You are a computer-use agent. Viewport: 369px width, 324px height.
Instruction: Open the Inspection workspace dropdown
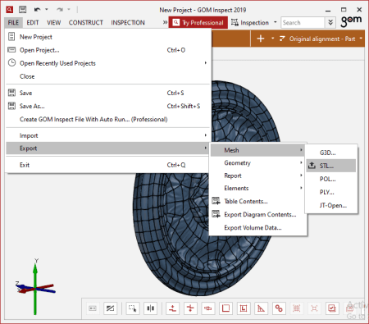(254, 23)
